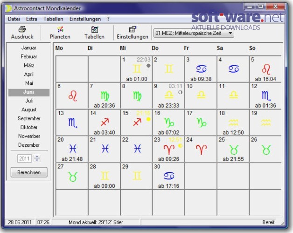Screen dimensions: 293x233
Task: Click the text 'ab 09:38' on June 3
Action: [x=201, y=79]
